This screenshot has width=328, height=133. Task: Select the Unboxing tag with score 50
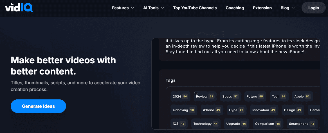tap(184, 110)
